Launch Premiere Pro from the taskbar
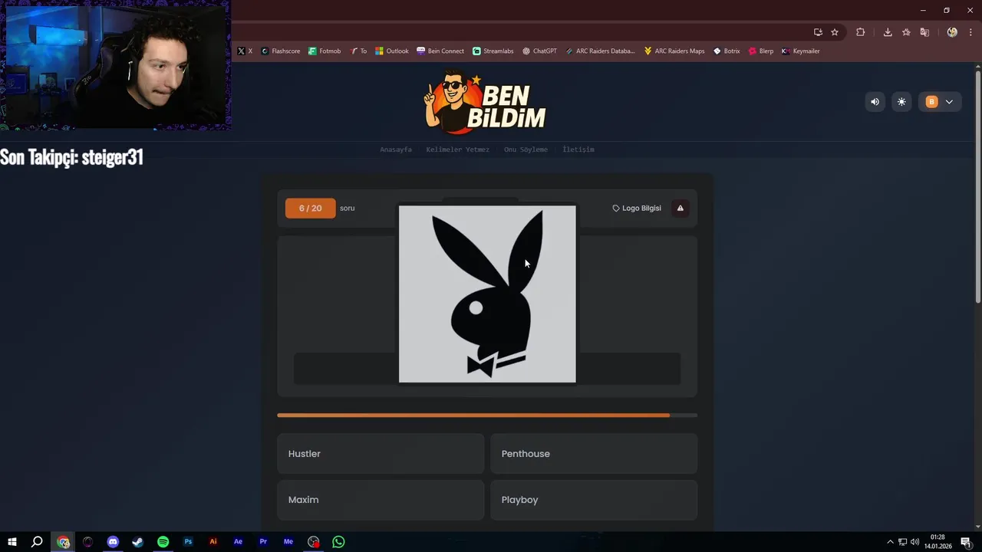982x552 pixels. (263, 542)
